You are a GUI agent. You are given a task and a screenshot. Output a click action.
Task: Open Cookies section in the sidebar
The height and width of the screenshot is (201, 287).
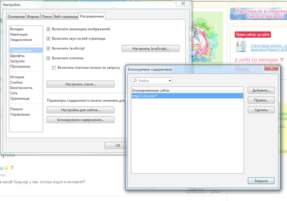[x=17, y=82]
